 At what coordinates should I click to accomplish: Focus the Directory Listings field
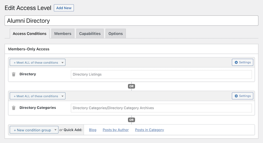pos(161,74)
